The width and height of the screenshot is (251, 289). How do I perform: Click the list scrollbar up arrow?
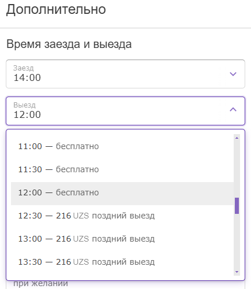pos(237,138)
